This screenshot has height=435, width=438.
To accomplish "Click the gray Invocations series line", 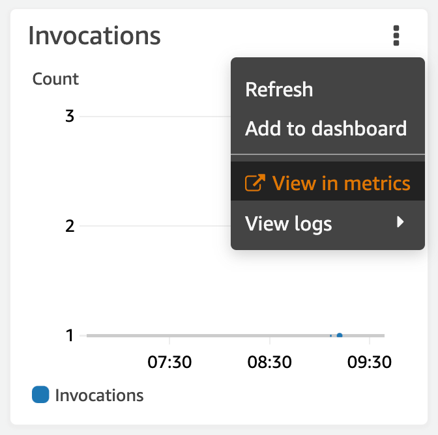I will point(209,335).
